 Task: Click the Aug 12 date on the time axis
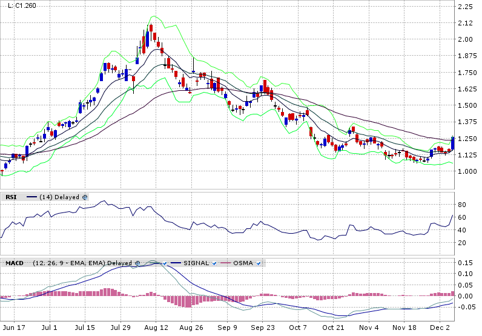[x=156, y=327]
